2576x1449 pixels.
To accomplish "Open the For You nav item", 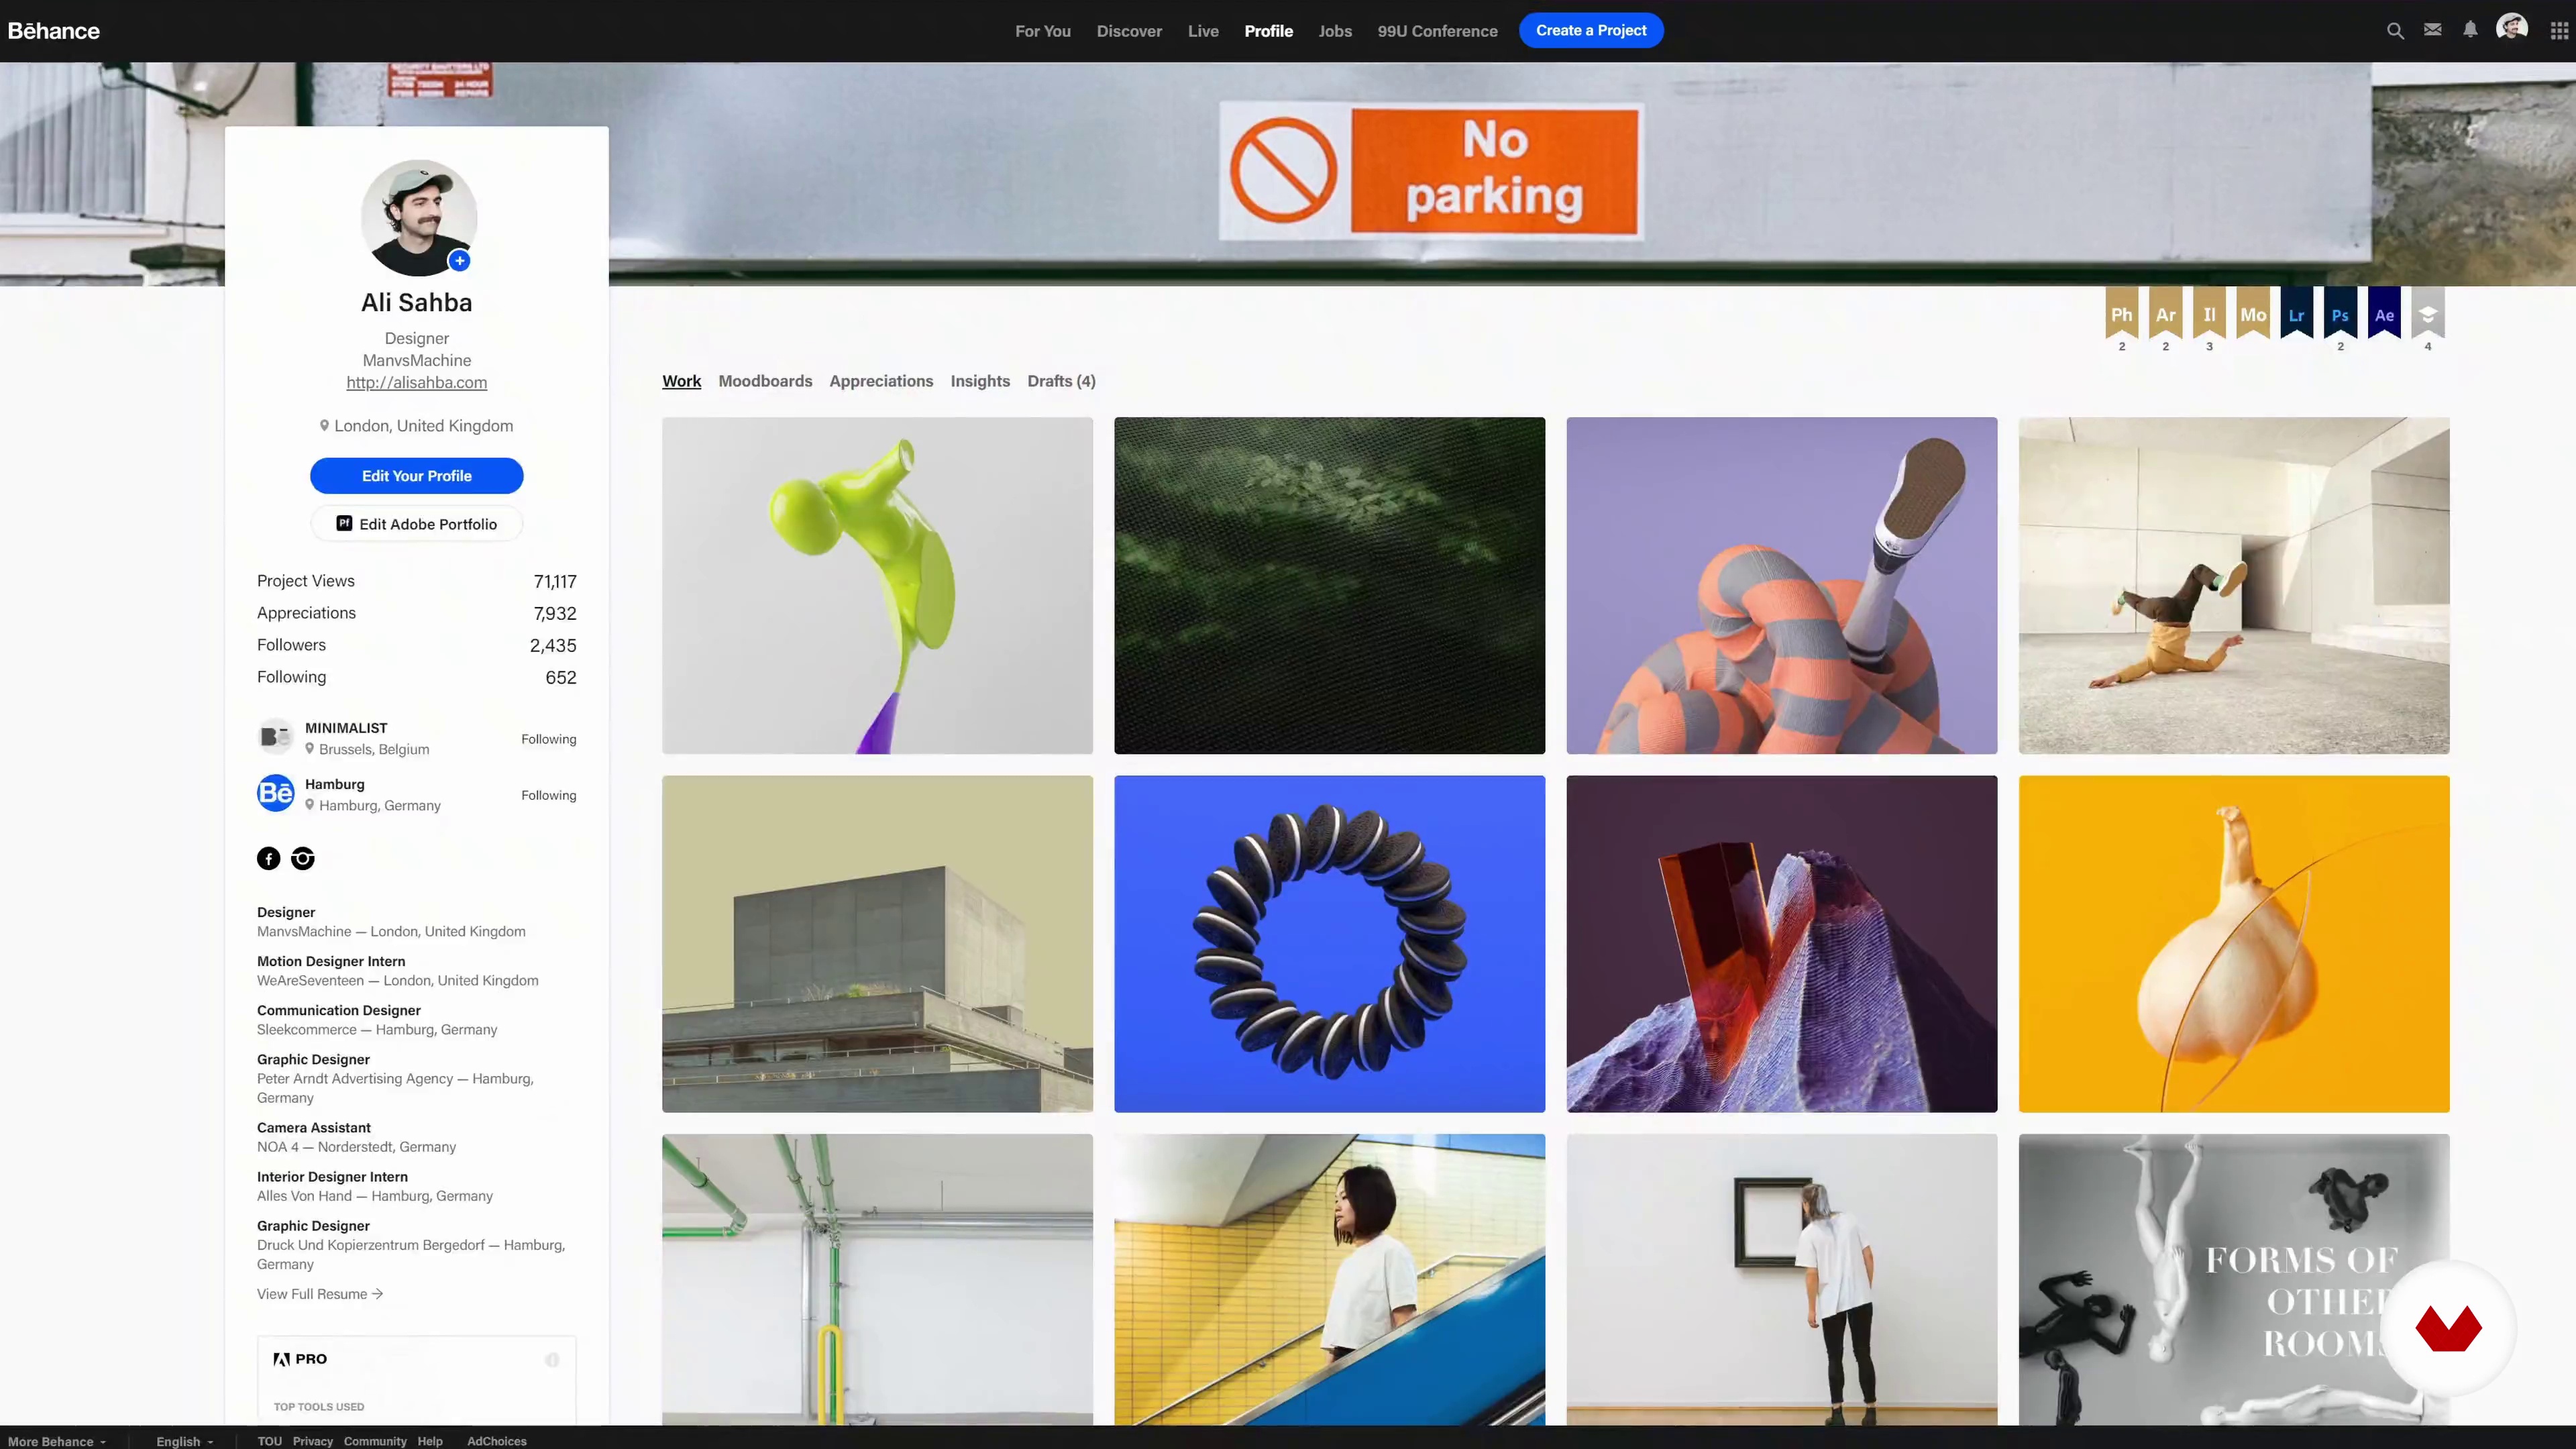I will [1043, 31].
